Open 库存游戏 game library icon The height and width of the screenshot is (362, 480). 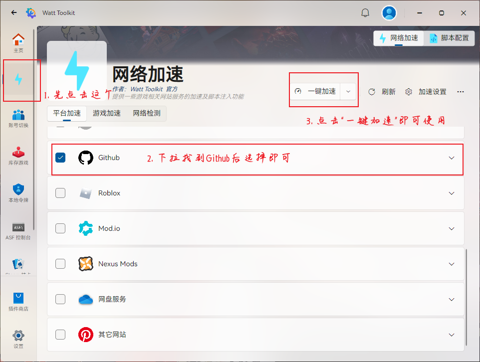(18, 156)
